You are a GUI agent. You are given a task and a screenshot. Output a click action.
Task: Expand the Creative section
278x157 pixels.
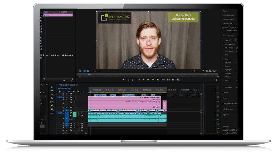click(x=226, y=93)
